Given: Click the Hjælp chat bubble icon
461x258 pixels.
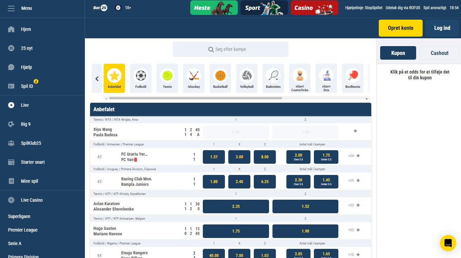Looking at the screenshot, I should [11, 67].
